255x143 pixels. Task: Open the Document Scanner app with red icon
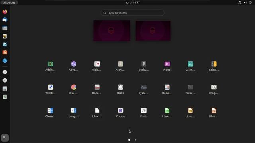coord(97,89)
